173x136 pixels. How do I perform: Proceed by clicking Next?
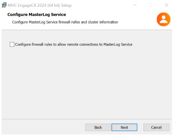(x=124, y=127)
